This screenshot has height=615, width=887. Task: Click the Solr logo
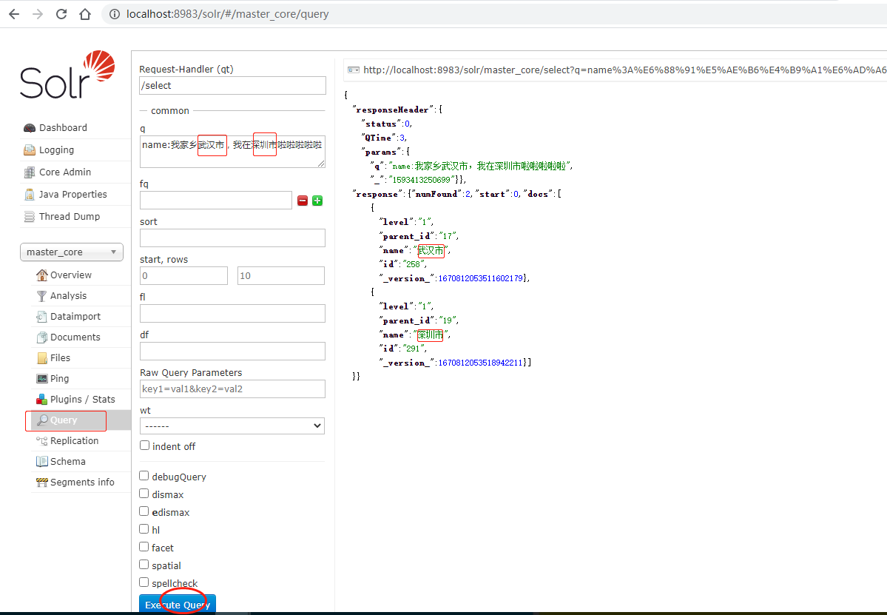(67, 75)
